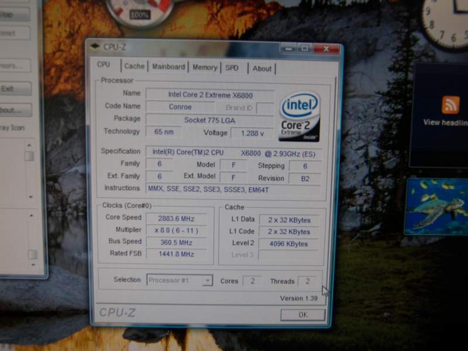Click the sea turtle slideshow thumbnail
Viewport: 468px width, 351px height.
(x=437, y=207)
